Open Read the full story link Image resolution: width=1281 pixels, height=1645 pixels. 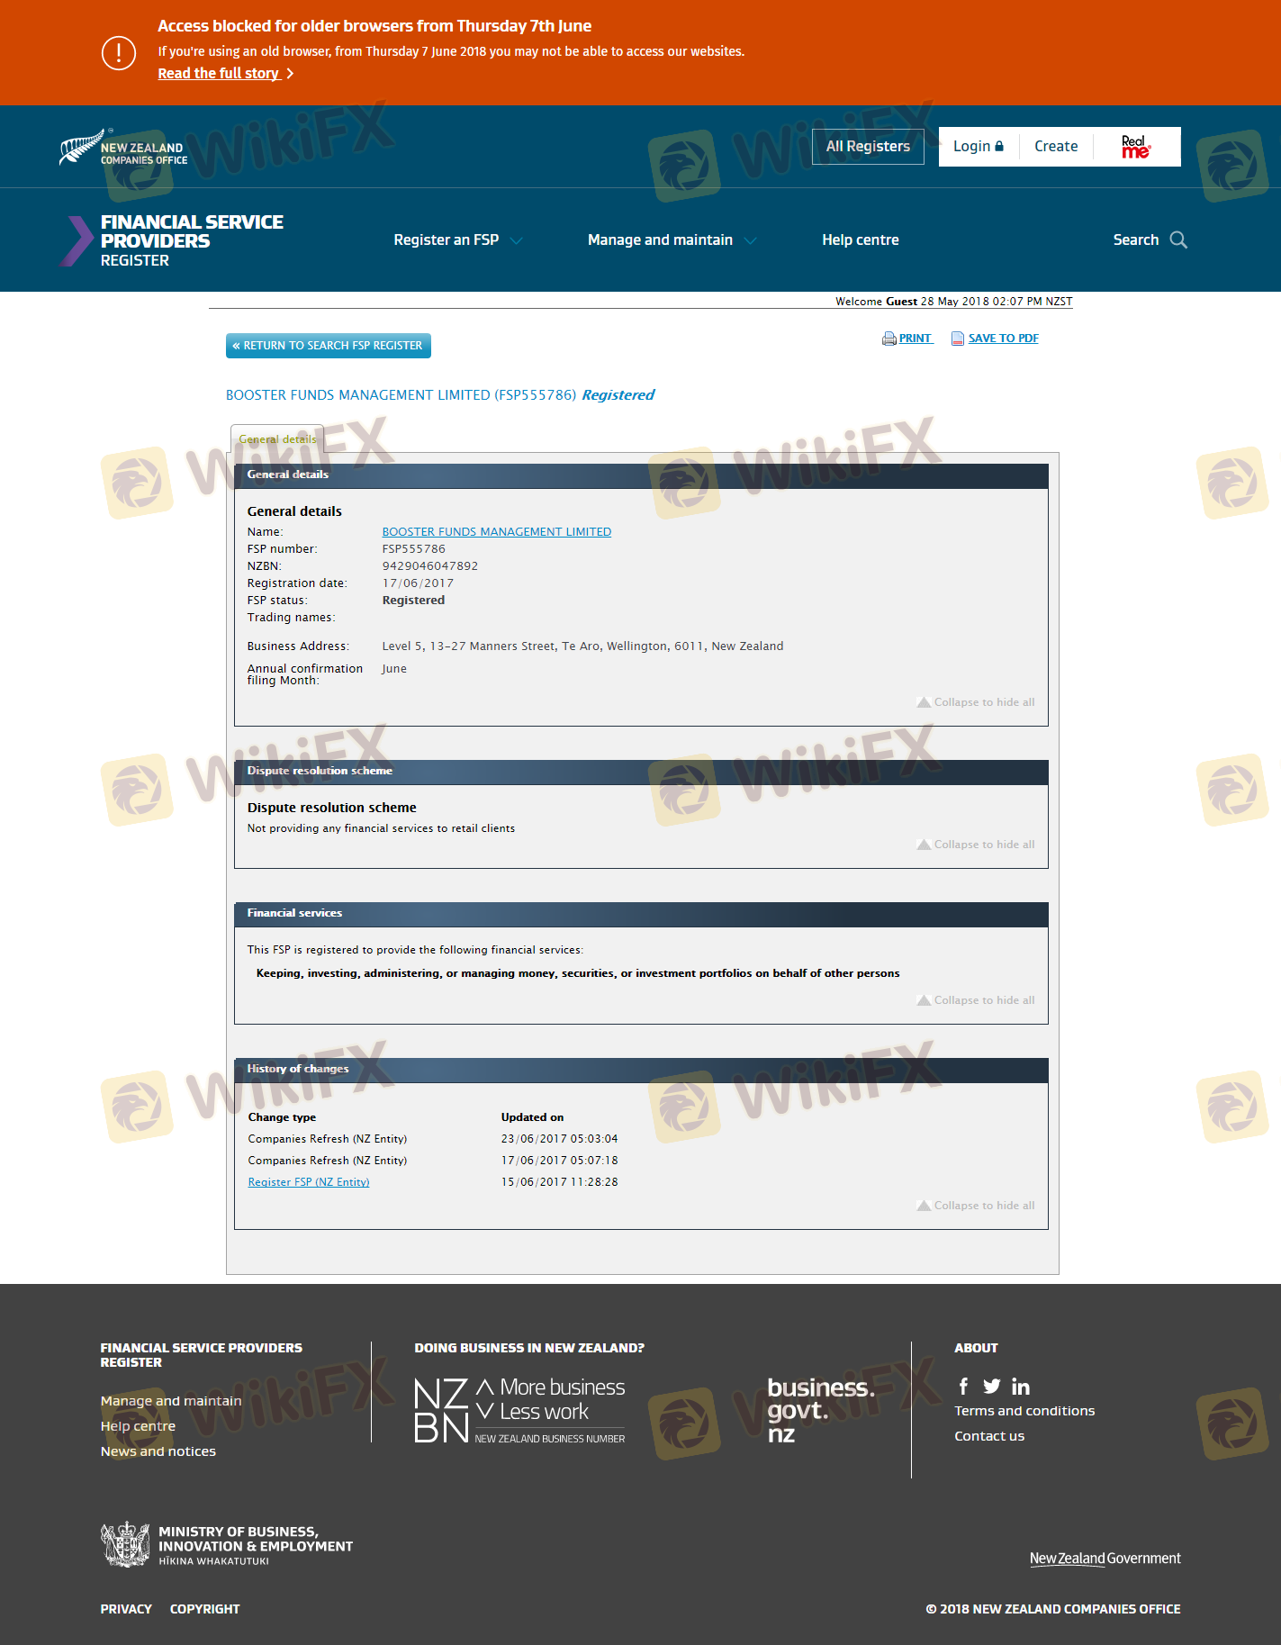(219, 74)
